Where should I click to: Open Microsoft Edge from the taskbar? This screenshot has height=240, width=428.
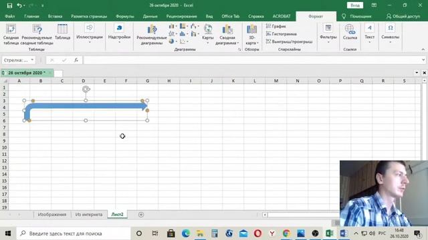click(186, 233)
